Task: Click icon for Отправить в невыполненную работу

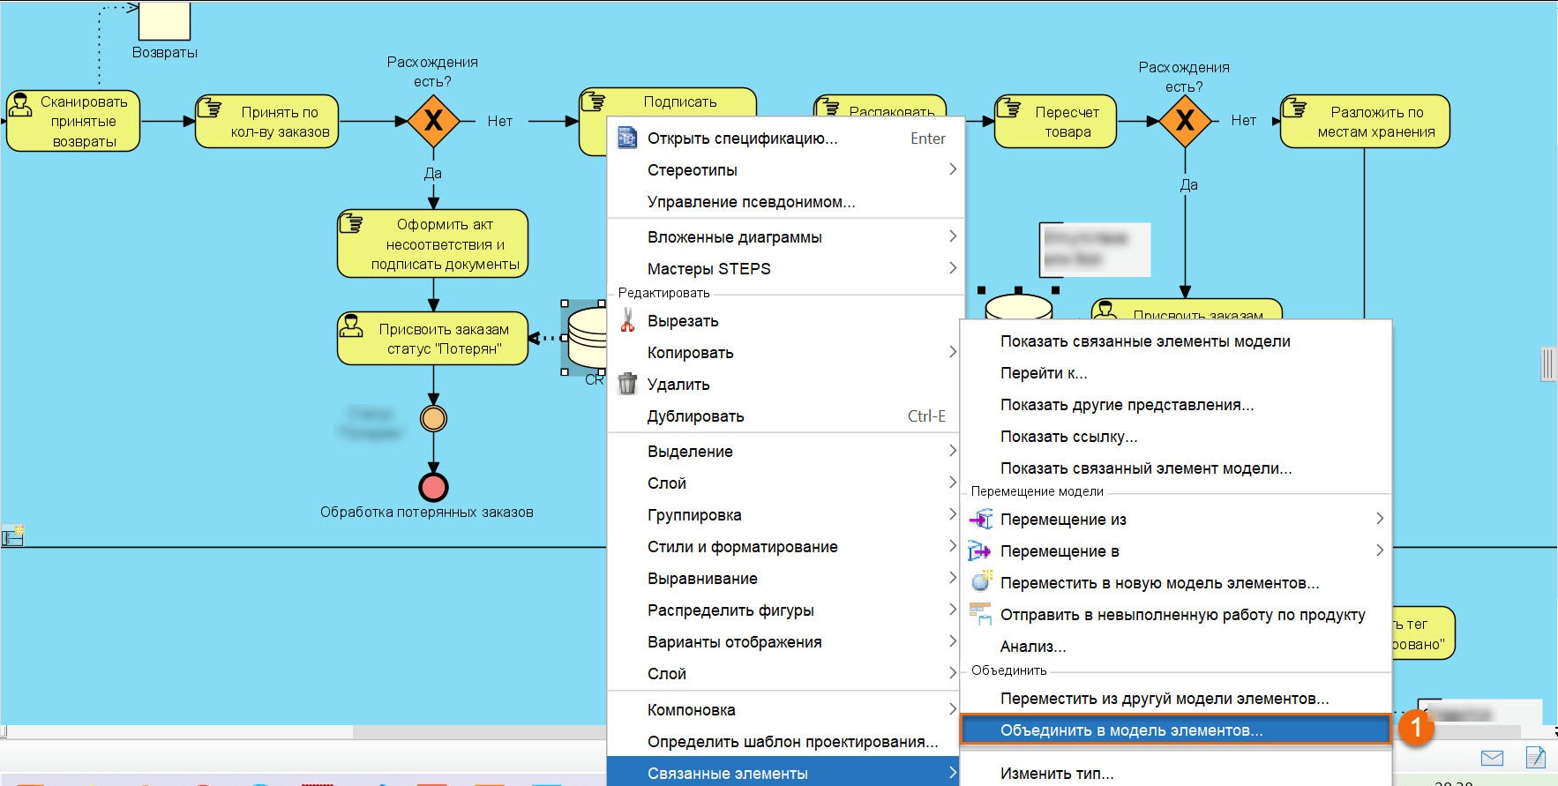Action: 980,613
